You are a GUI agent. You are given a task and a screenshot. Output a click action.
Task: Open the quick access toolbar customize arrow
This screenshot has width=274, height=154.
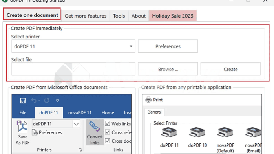[x=57, y=100]
